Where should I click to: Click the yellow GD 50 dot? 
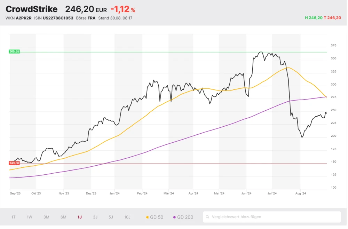pos(148,217)
